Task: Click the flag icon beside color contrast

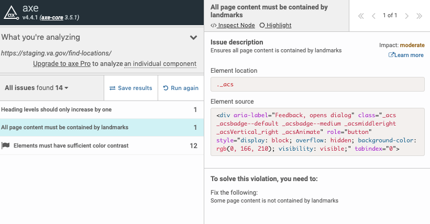Action: point(6,145)
